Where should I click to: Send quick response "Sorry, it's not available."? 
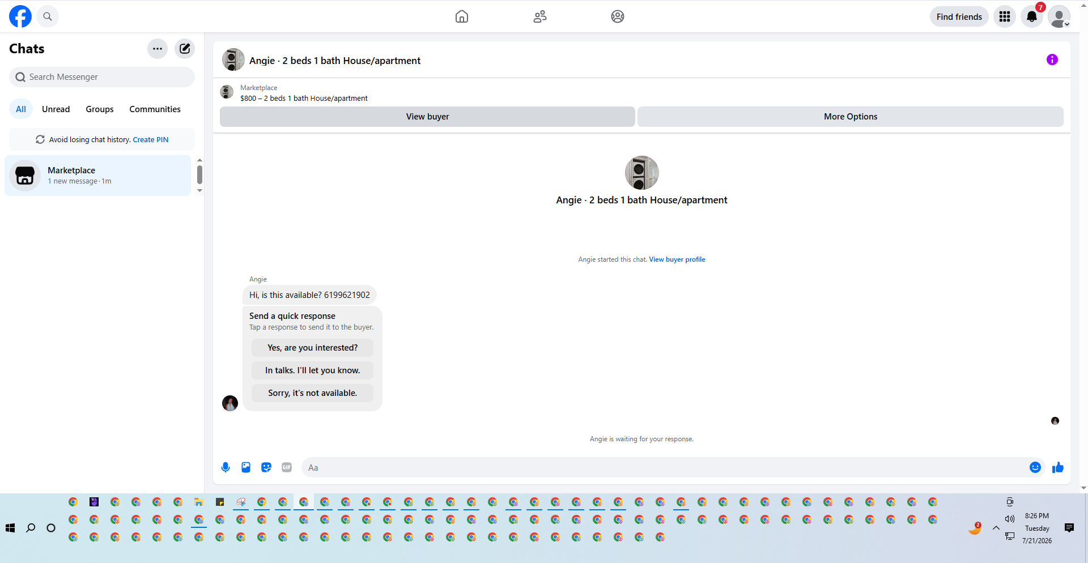tap(313, 393)
